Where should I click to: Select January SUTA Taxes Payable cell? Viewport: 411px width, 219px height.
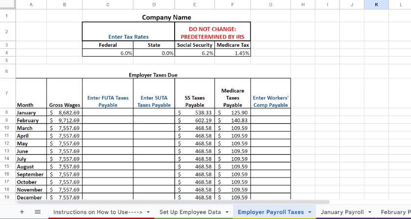[154, 113]
